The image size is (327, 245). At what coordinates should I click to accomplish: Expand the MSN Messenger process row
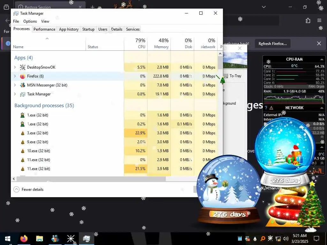pos(15,85)
